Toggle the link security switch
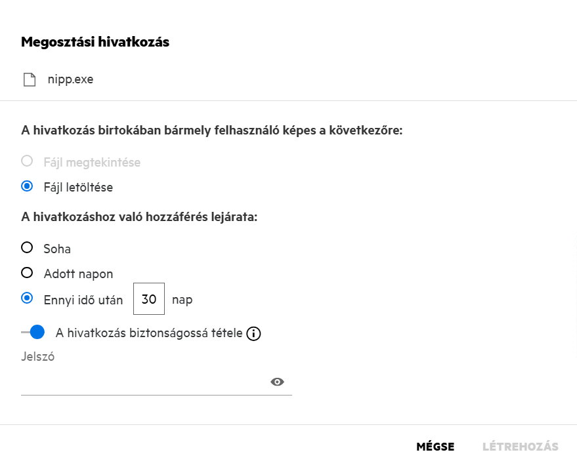Image resolution: width=577 pixels, height=467 pixels. [33, 333]
